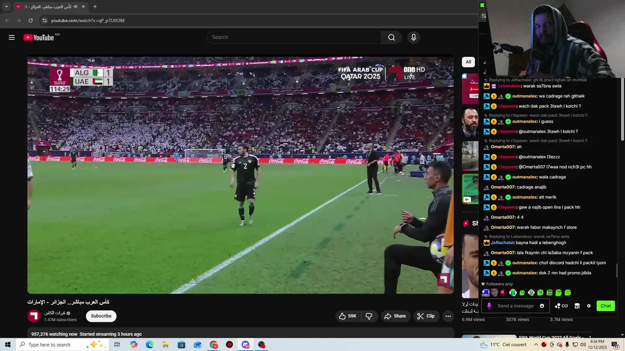Open Microsoft Edge from taskbar
Image resolution: width=625 pixels, height=351 pixels.
(149, 345)
